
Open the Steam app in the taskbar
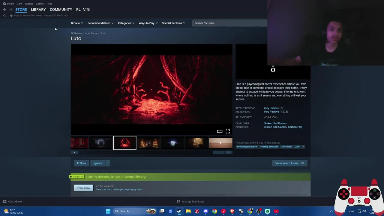[x=179, y=211]
